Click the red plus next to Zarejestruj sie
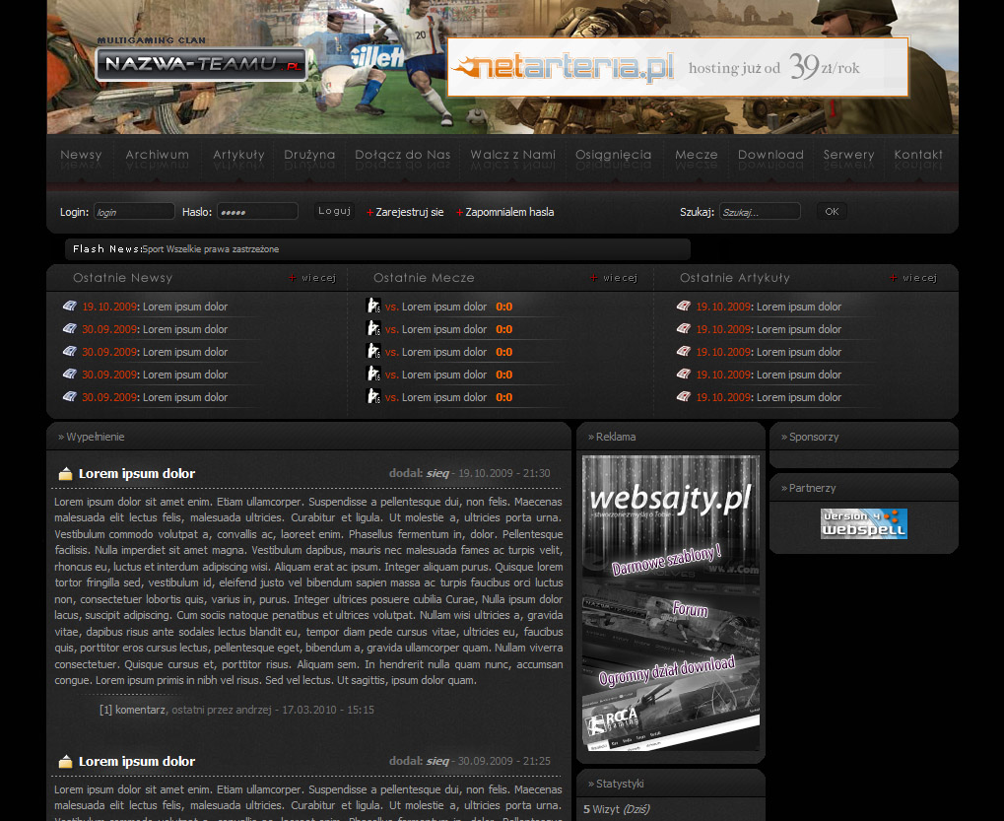The height and width of the screenshot is (821, 1004). [369, 213]
